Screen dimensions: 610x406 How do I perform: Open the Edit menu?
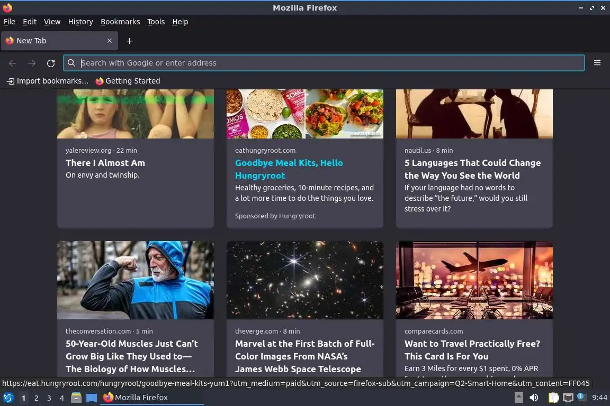(30, 22)
